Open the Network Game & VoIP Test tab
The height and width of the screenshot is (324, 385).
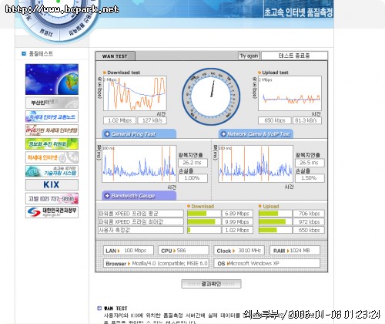pos(256,134)
